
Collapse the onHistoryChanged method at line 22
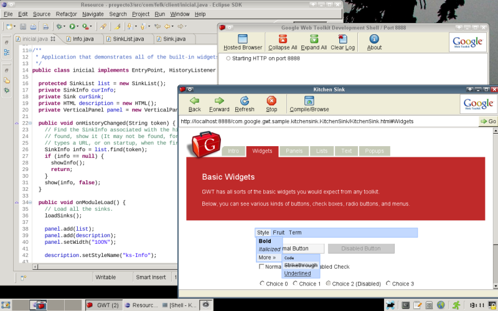[30, 123]
